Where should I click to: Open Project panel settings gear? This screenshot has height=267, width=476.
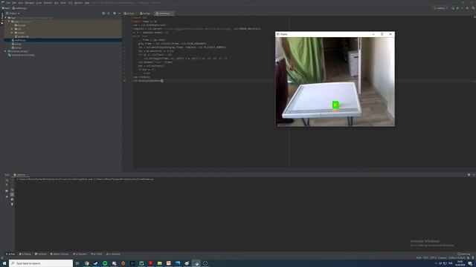coord(114,13)
